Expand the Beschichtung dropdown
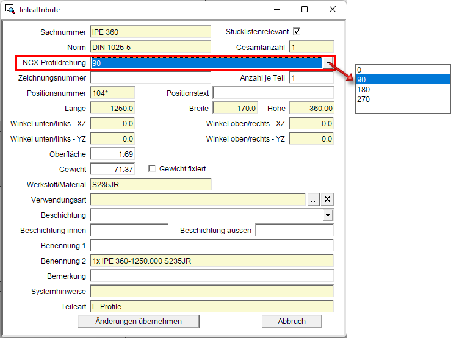 pyautogui.click(x=328, y=215)
